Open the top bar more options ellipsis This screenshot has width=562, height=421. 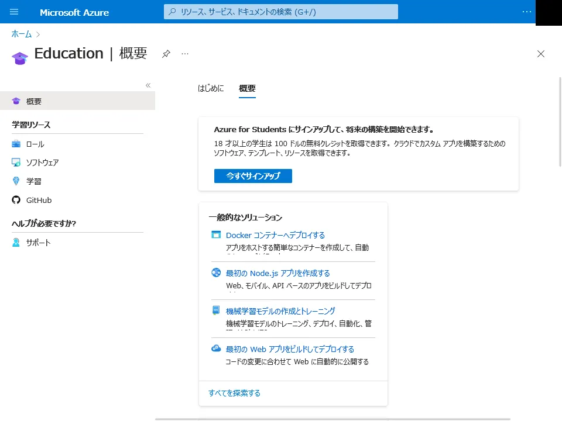(527, 12)
